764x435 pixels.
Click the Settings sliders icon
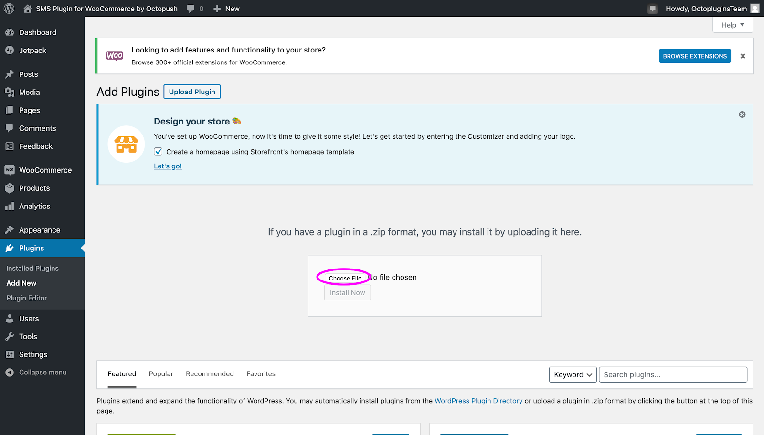10,354
